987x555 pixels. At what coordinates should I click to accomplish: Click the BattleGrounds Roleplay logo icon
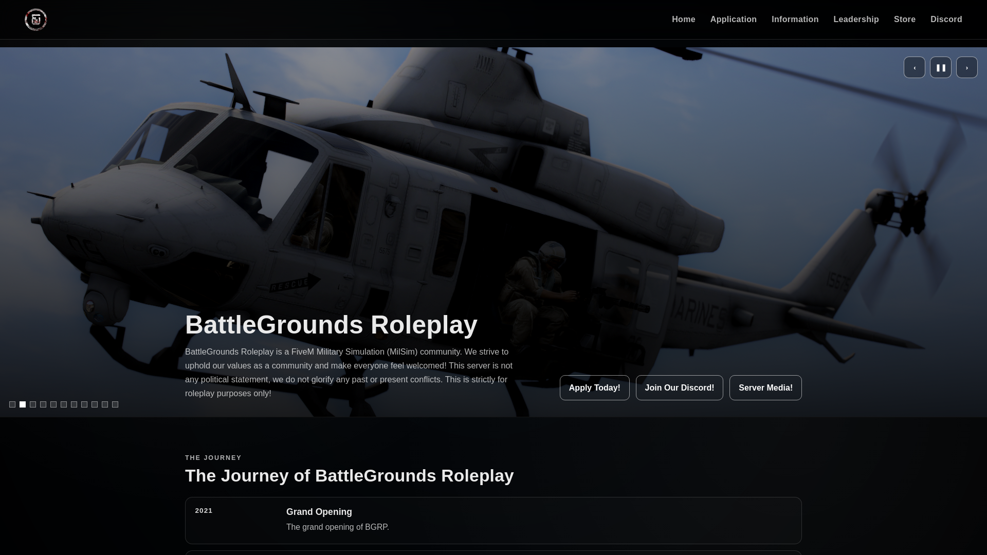(x=36, y=20)
